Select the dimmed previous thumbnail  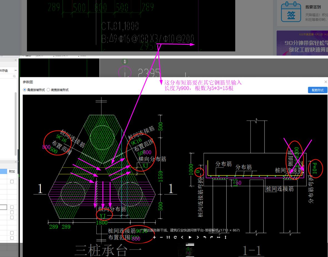coord(181,250)
